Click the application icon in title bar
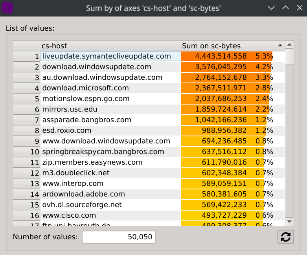Image resolution: width=307 pixels, height=255 pixels. [8, 8]
